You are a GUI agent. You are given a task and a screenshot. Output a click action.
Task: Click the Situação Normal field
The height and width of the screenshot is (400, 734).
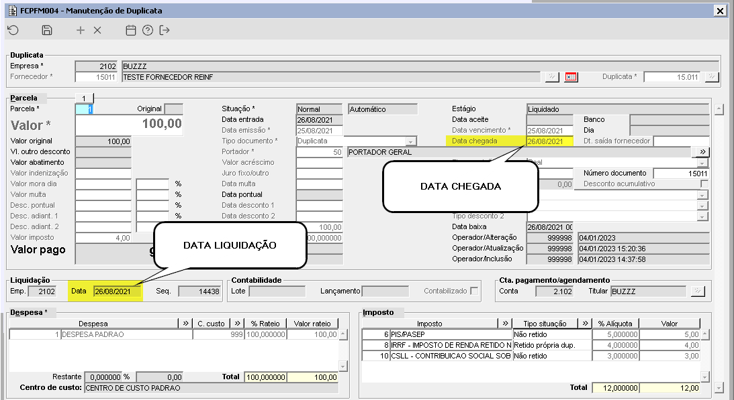click(x=319, y=109)
